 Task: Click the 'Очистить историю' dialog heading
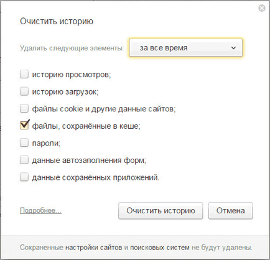pos(57,21)
